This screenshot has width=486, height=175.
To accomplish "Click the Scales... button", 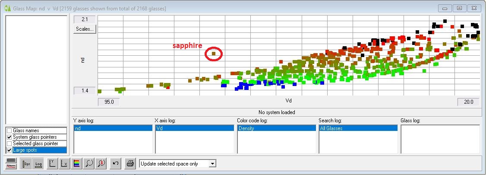I will click(x=85, y=29).
